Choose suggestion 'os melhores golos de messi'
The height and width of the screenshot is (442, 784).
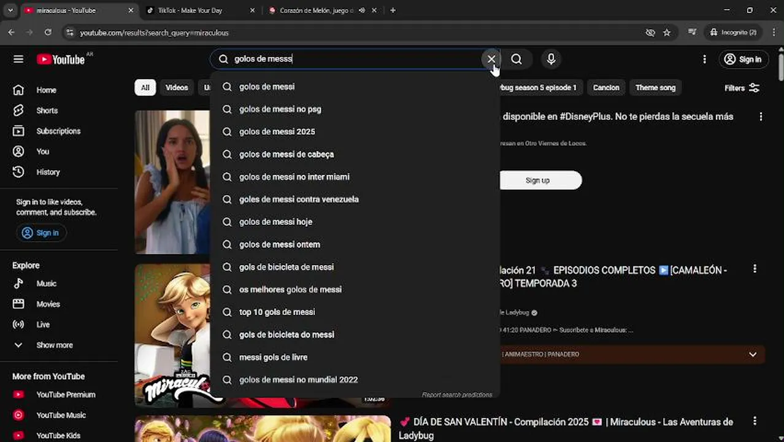pyautogui.click(x=355, y=290)
